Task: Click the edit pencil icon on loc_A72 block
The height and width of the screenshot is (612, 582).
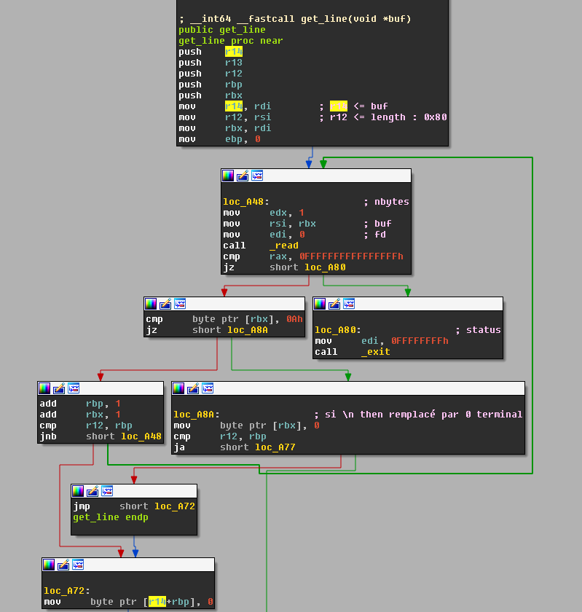Action: pos(63,565)
